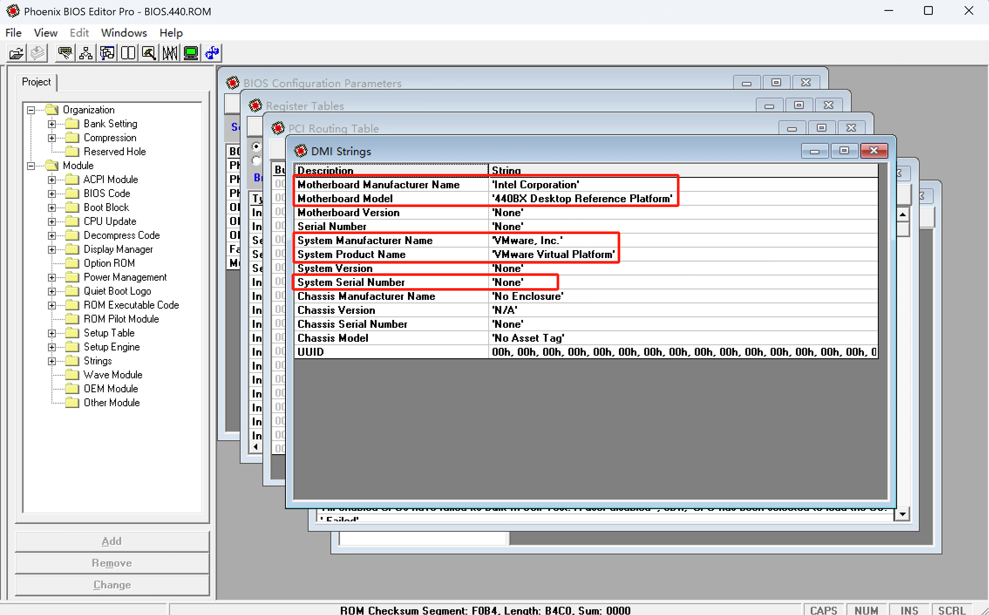Maximize the DMI Strings child window
The height and width of the screenshot is (615, 989).
coord(844,151)
